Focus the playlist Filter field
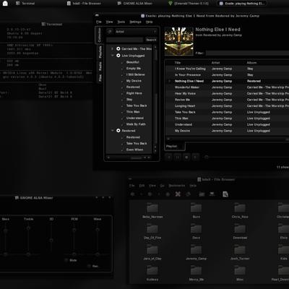Image resolution: width=289 pixels, height=289 pixels. pos(247,53)
